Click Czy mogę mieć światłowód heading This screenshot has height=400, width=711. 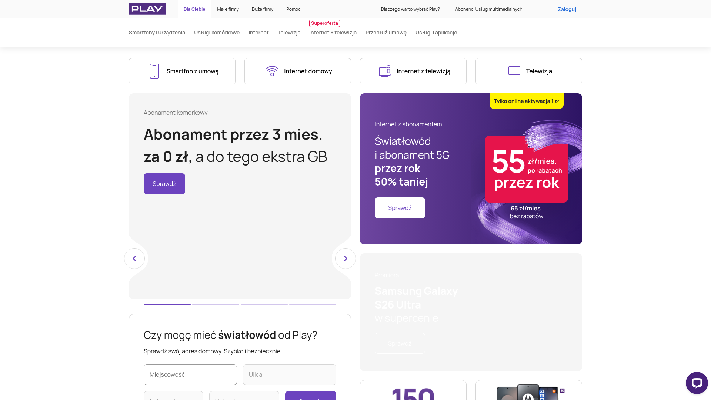(230, 335)
